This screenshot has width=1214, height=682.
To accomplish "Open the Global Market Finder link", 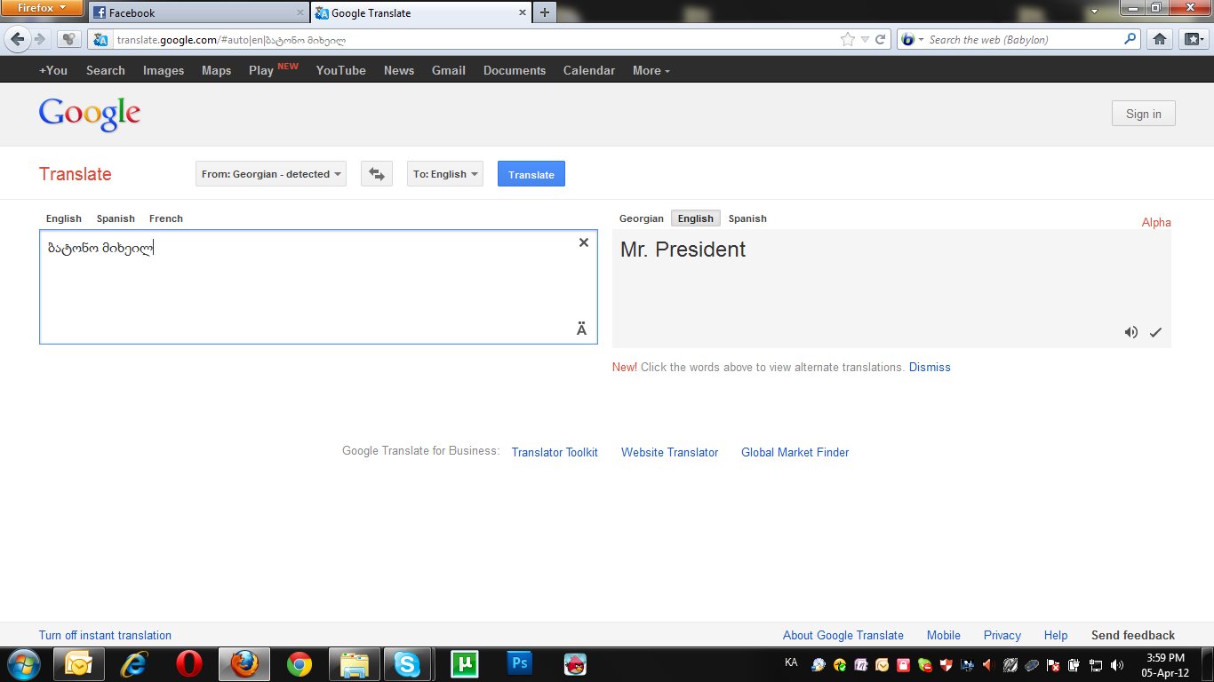I will pos(795,452).
